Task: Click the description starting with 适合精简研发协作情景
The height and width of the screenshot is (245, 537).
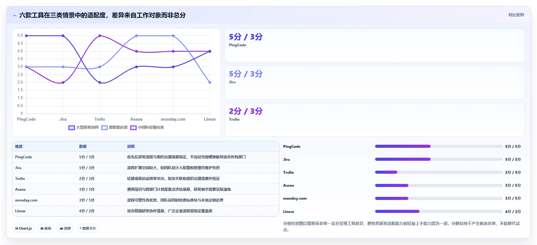Action: point(170,211)
